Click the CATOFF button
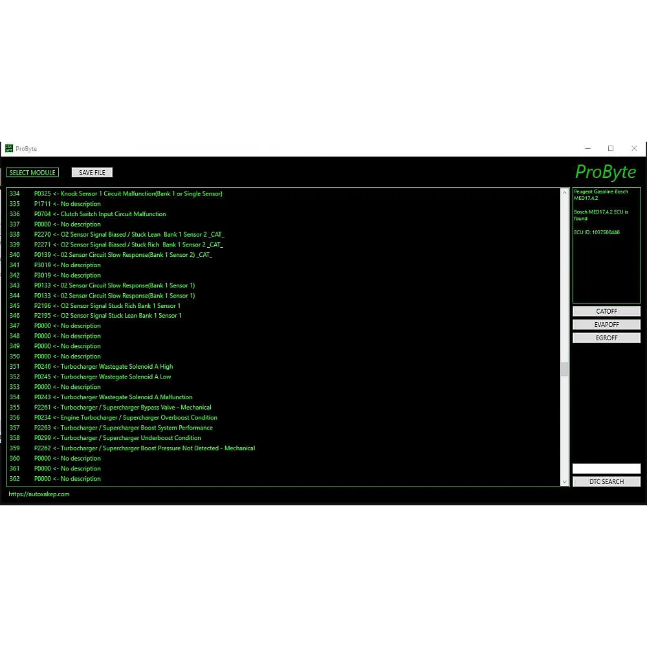647x647 pixels. (x=606, y=312)
